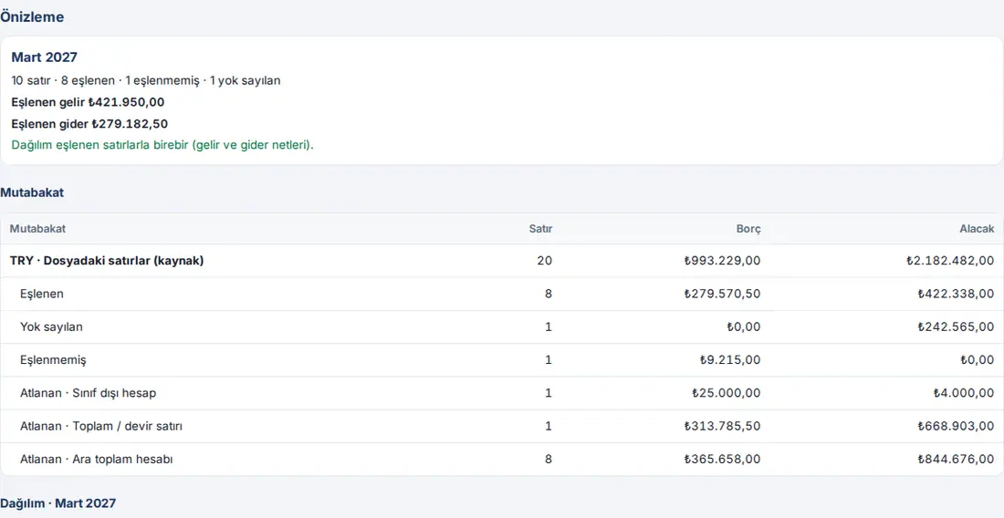Click the Satır column header
1004x518 pixels.
[540, 229]
